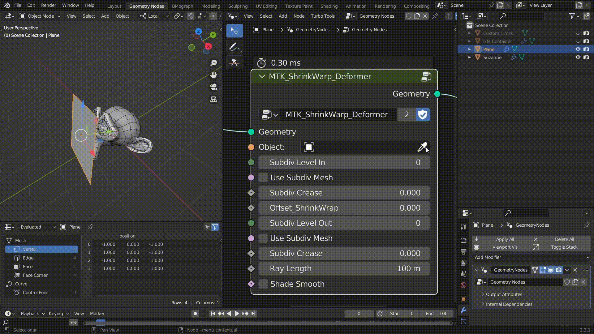Open World properties tab icon

click(463, 285)
